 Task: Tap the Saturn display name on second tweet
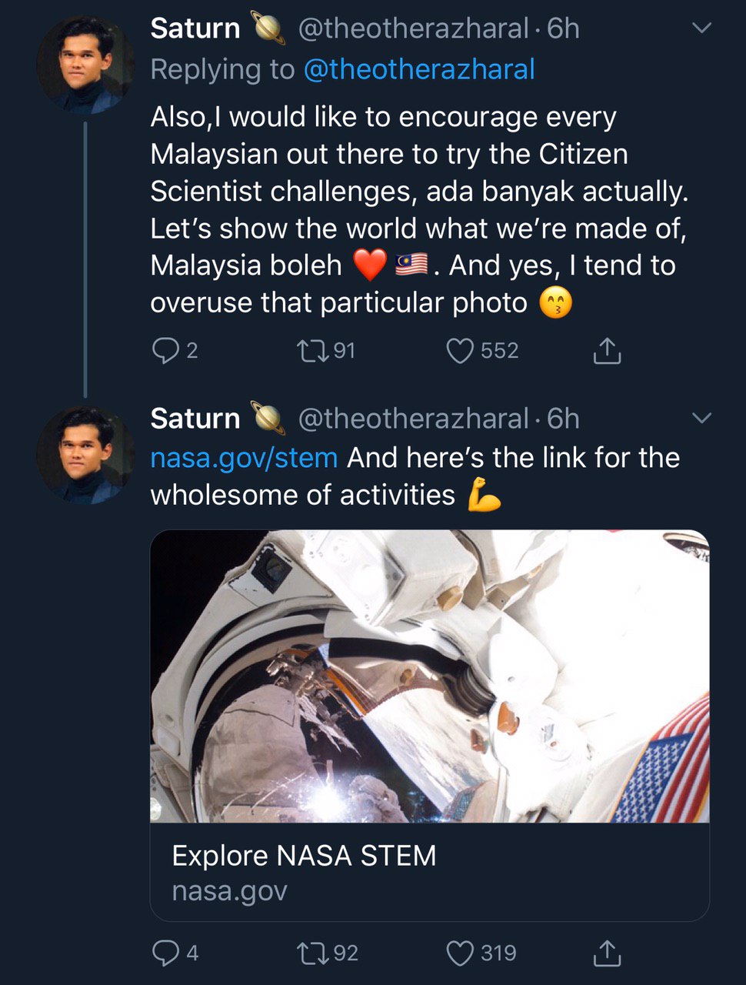pos(195,419)
